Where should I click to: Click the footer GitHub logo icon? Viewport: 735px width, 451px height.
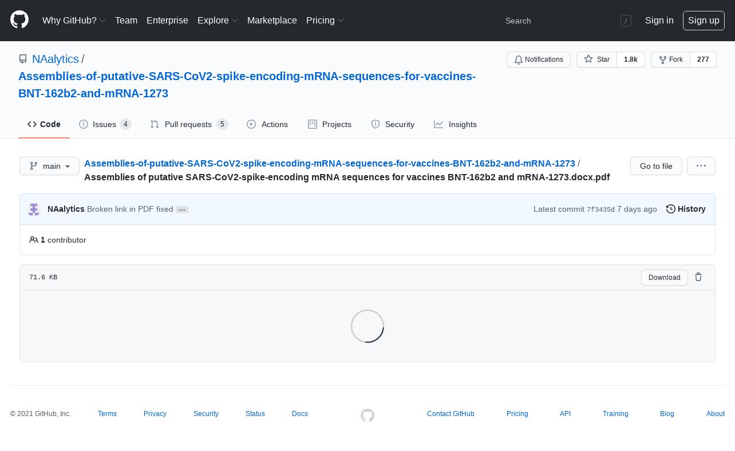click(x=367, y=416)
